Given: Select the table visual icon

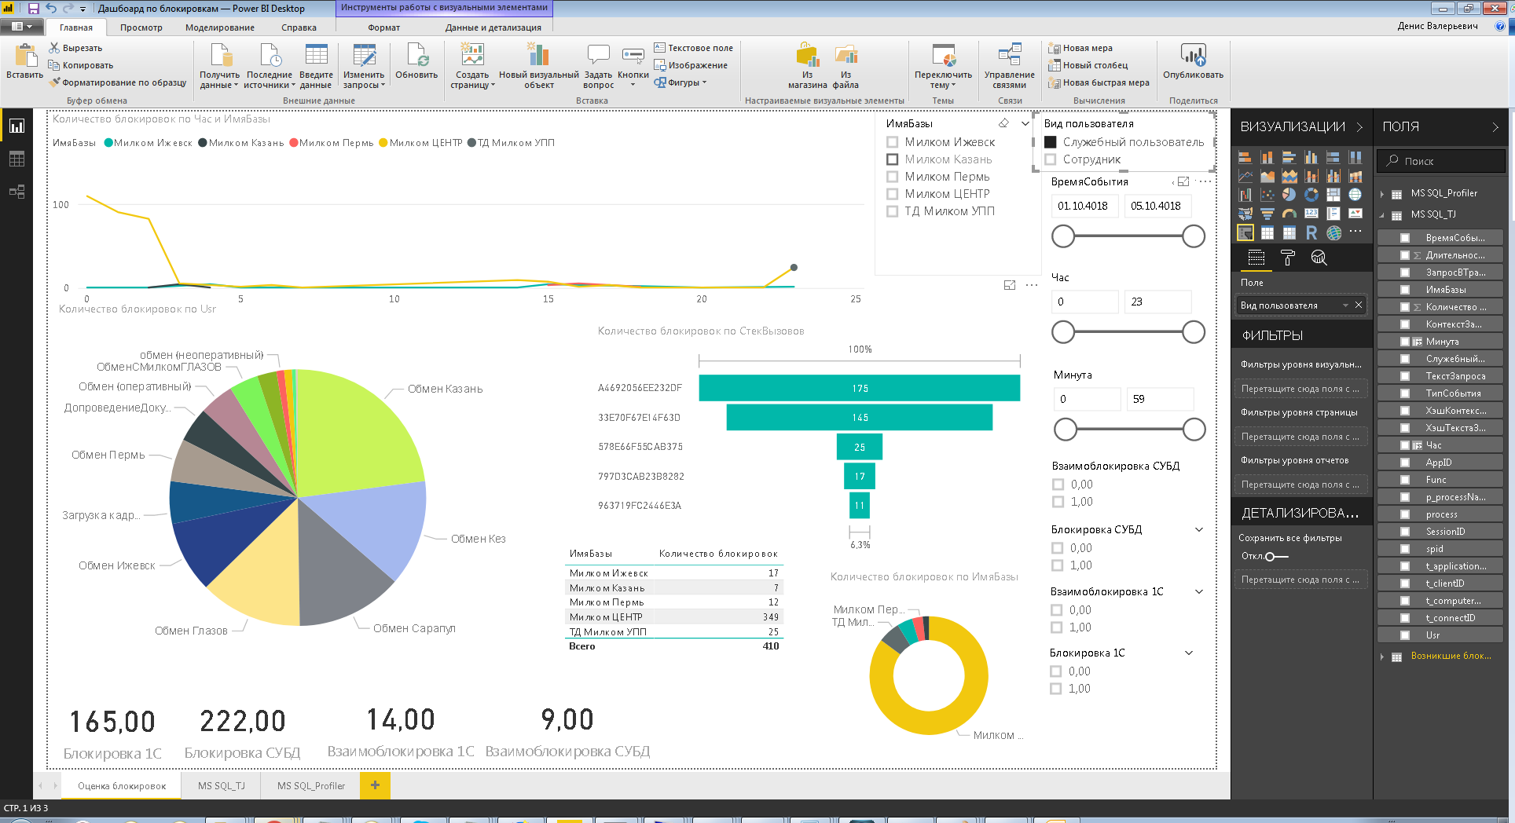Looking at the screenshot, I should pyautogui.click(x=1267, y=232).
